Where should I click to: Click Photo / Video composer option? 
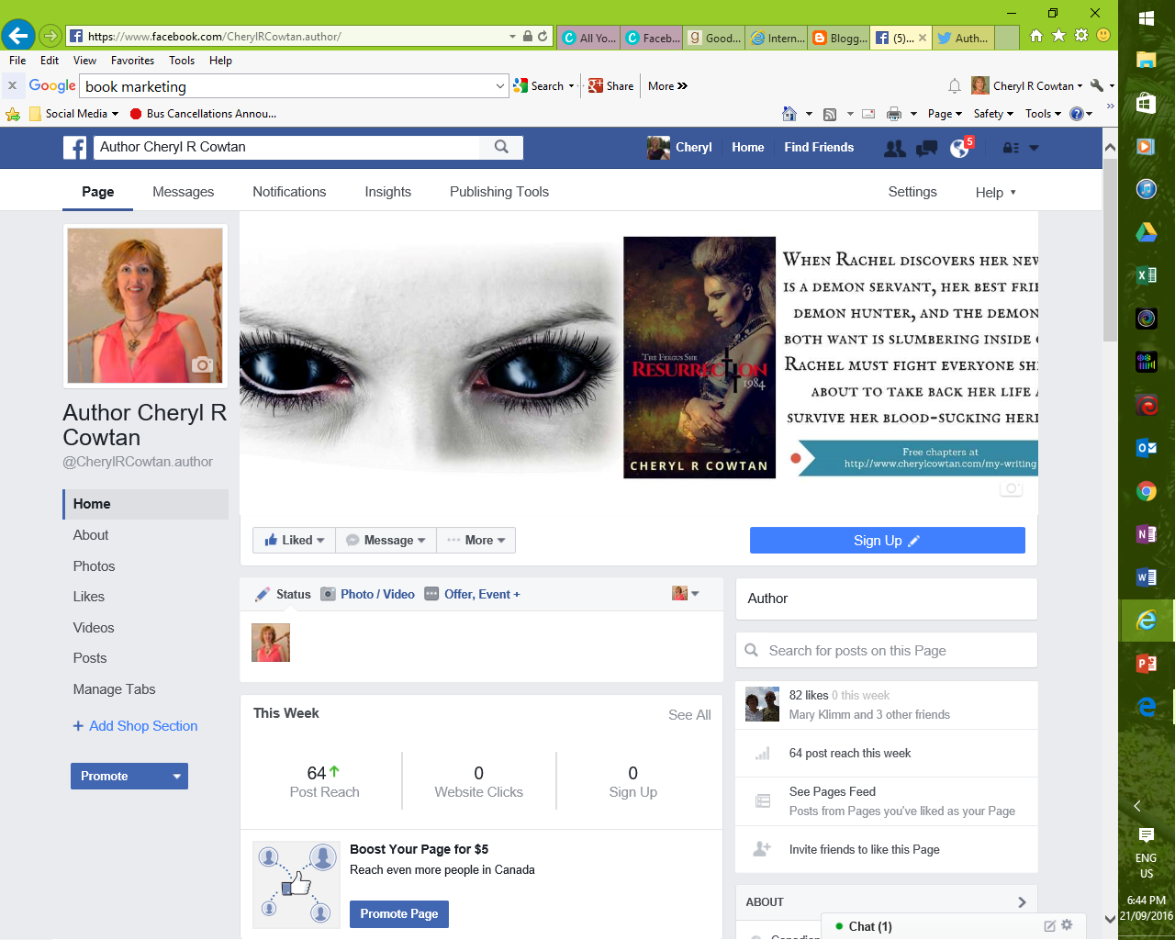[x=367, y=594]
